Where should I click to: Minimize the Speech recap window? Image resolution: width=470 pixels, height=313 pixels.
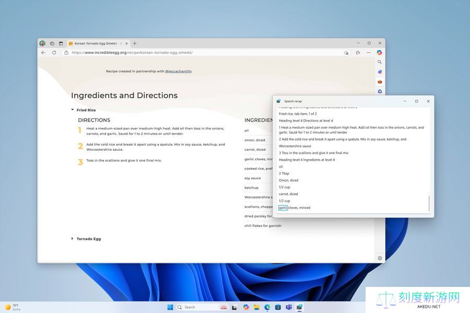tap(405, 101)
